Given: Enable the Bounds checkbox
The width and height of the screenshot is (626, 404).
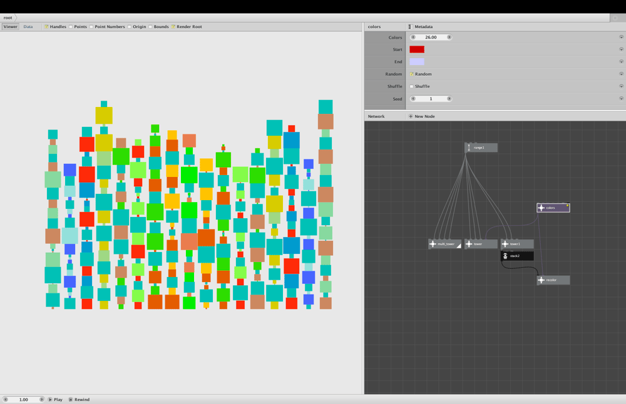Looking at the screenshot, I should [x=150, y=27].
